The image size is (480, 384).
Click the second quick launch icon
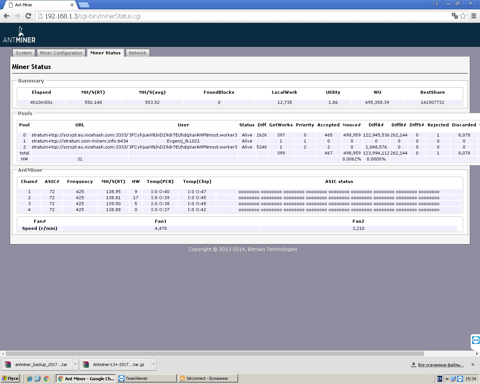(x=38, y=379)
